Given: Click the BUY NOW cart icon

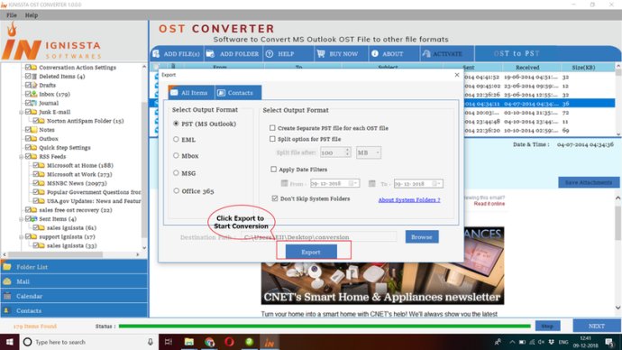Looking at the screenshot, I should 321,53.
